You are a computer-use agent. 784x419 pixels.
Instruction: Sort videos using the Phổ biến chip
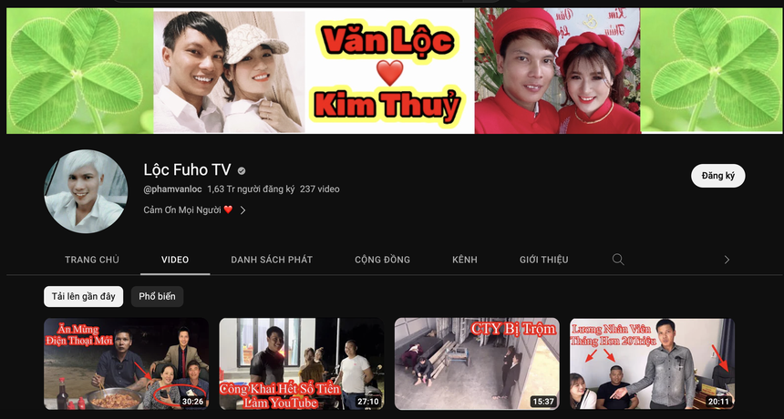[157, 296]
